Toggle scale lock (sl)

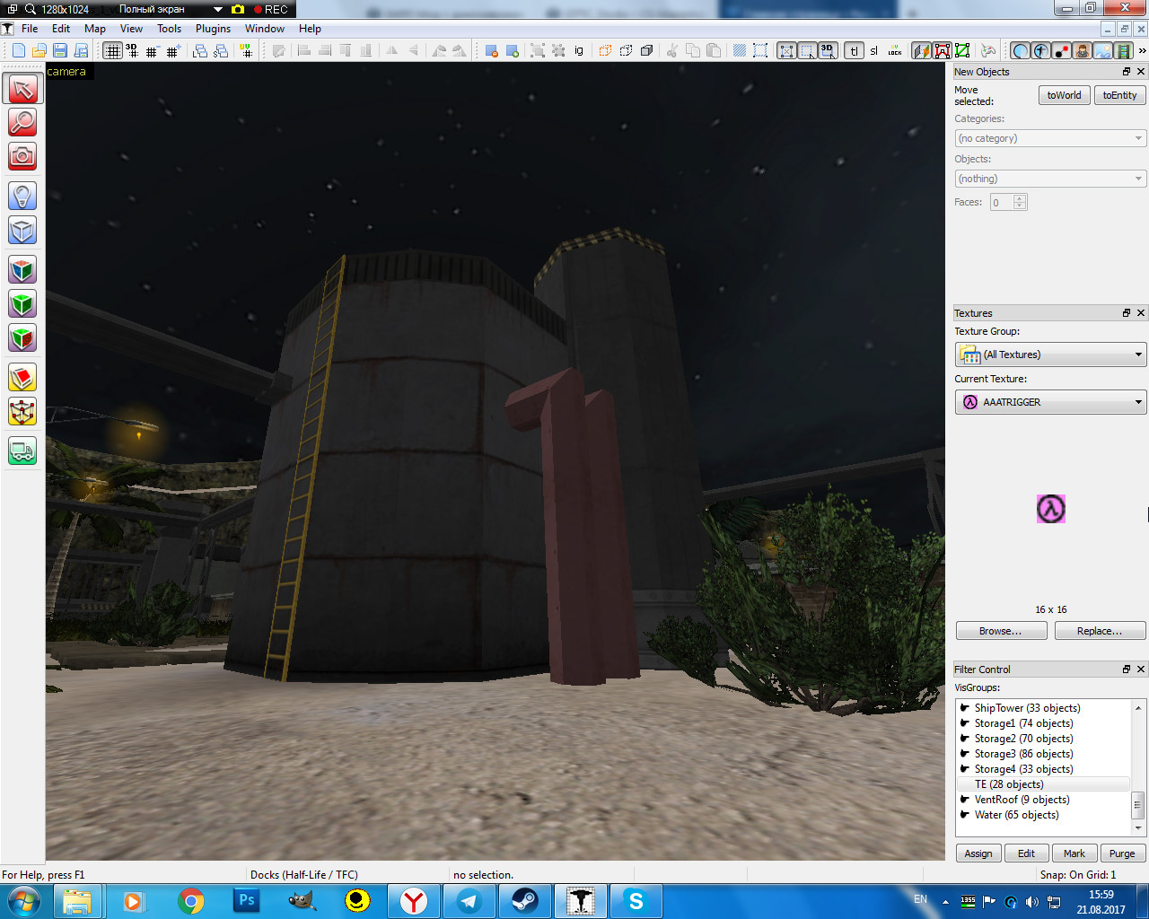[874, 50]
